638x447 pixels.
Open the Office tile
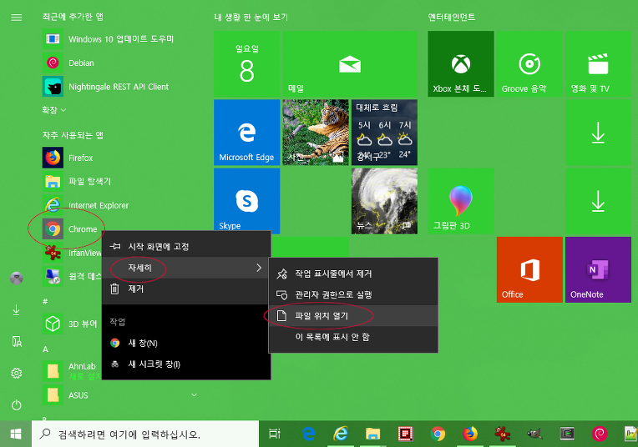click(529, 270)
